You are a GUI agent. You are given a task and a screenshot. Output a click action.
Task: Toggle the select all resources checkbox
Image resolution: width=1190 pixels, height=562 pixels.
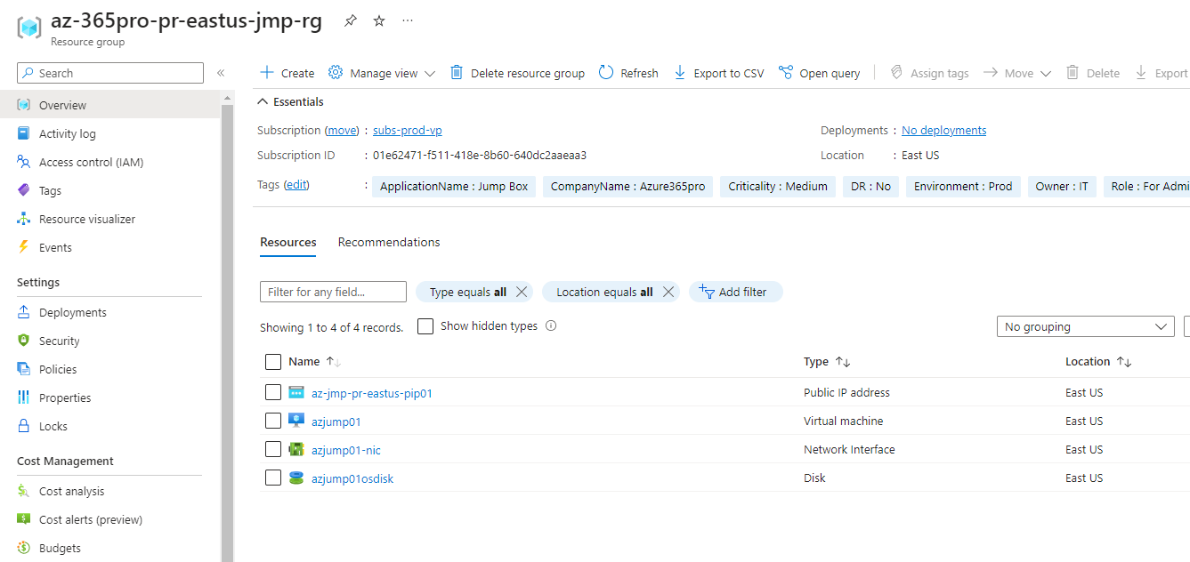273,362
